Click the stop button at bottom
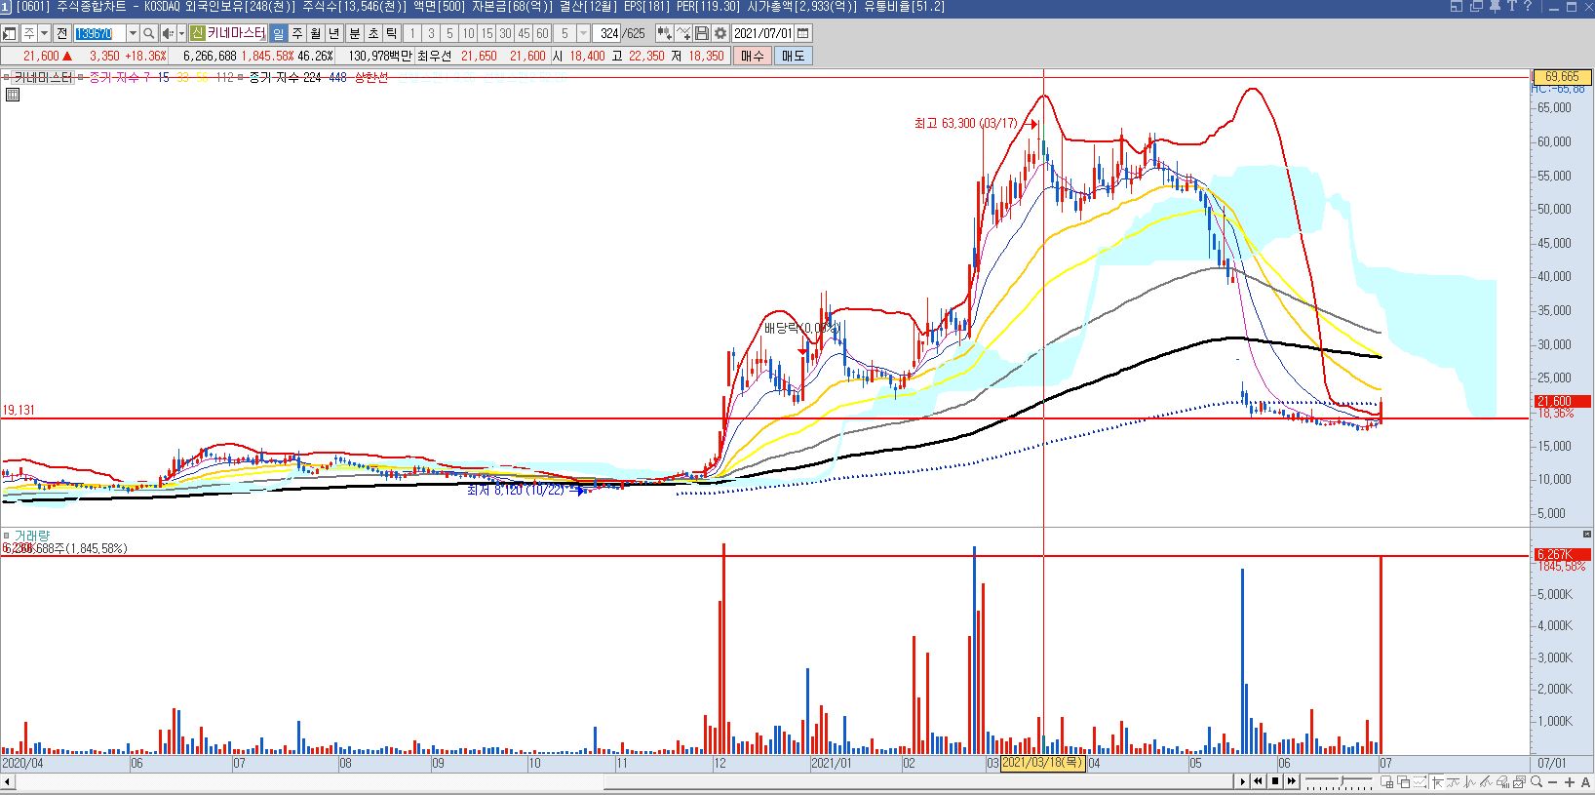1595x795 pixels. tap(1275, 781)
